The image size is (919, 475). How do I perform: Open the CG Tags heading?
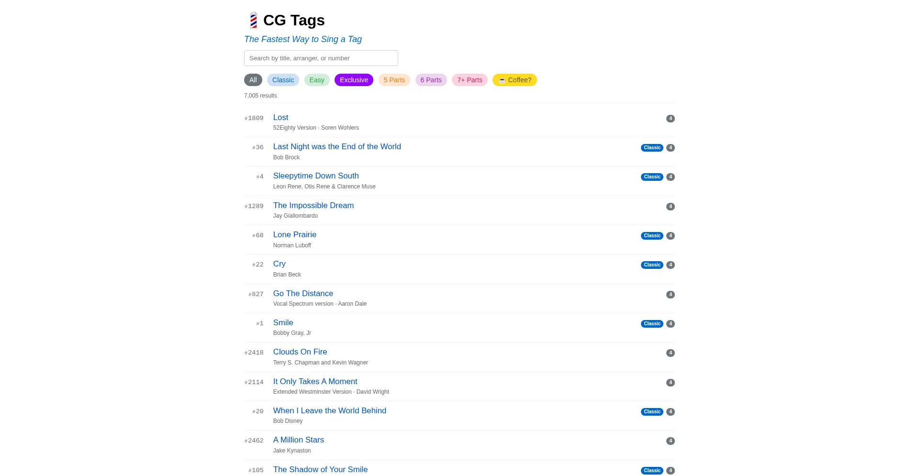294,20
